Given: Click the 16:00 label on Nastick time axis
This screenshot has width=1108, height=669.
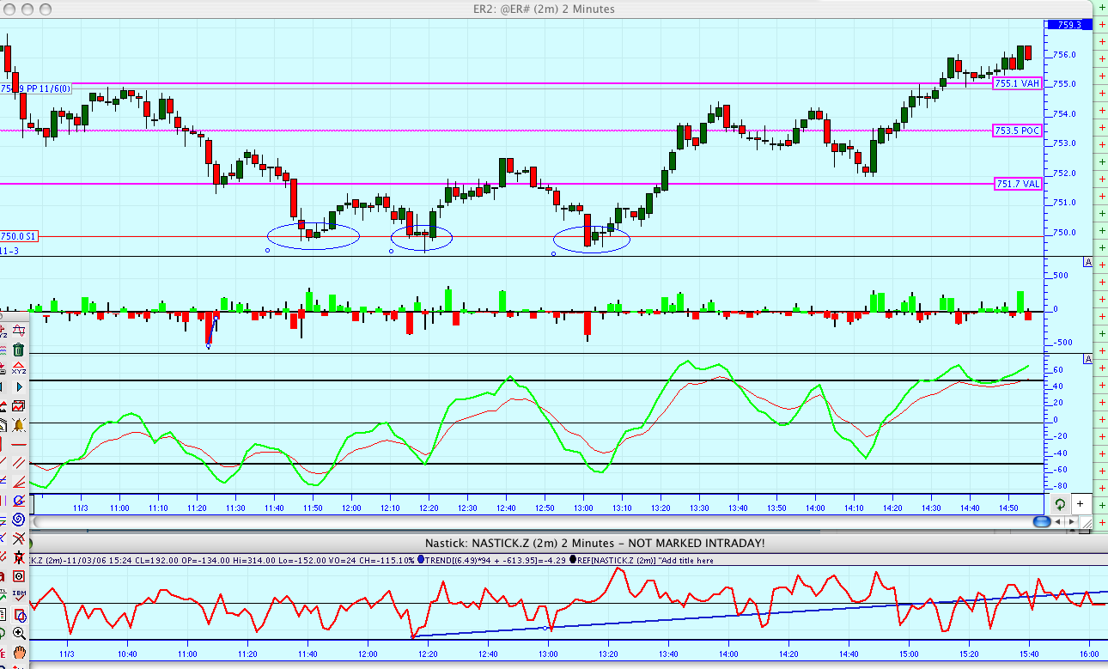Looking at the screenshot, I should [1089, 655].
